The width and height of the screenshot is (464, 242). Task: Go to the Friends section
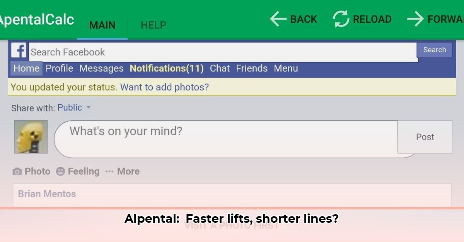pos(252,68)
